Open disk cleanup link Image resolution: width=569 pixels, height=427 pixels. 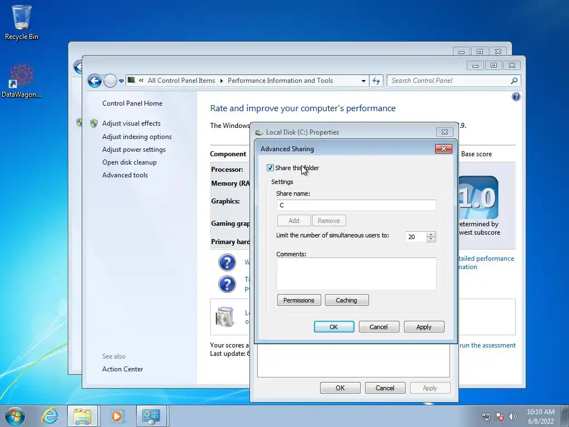(x=129, y=162)
